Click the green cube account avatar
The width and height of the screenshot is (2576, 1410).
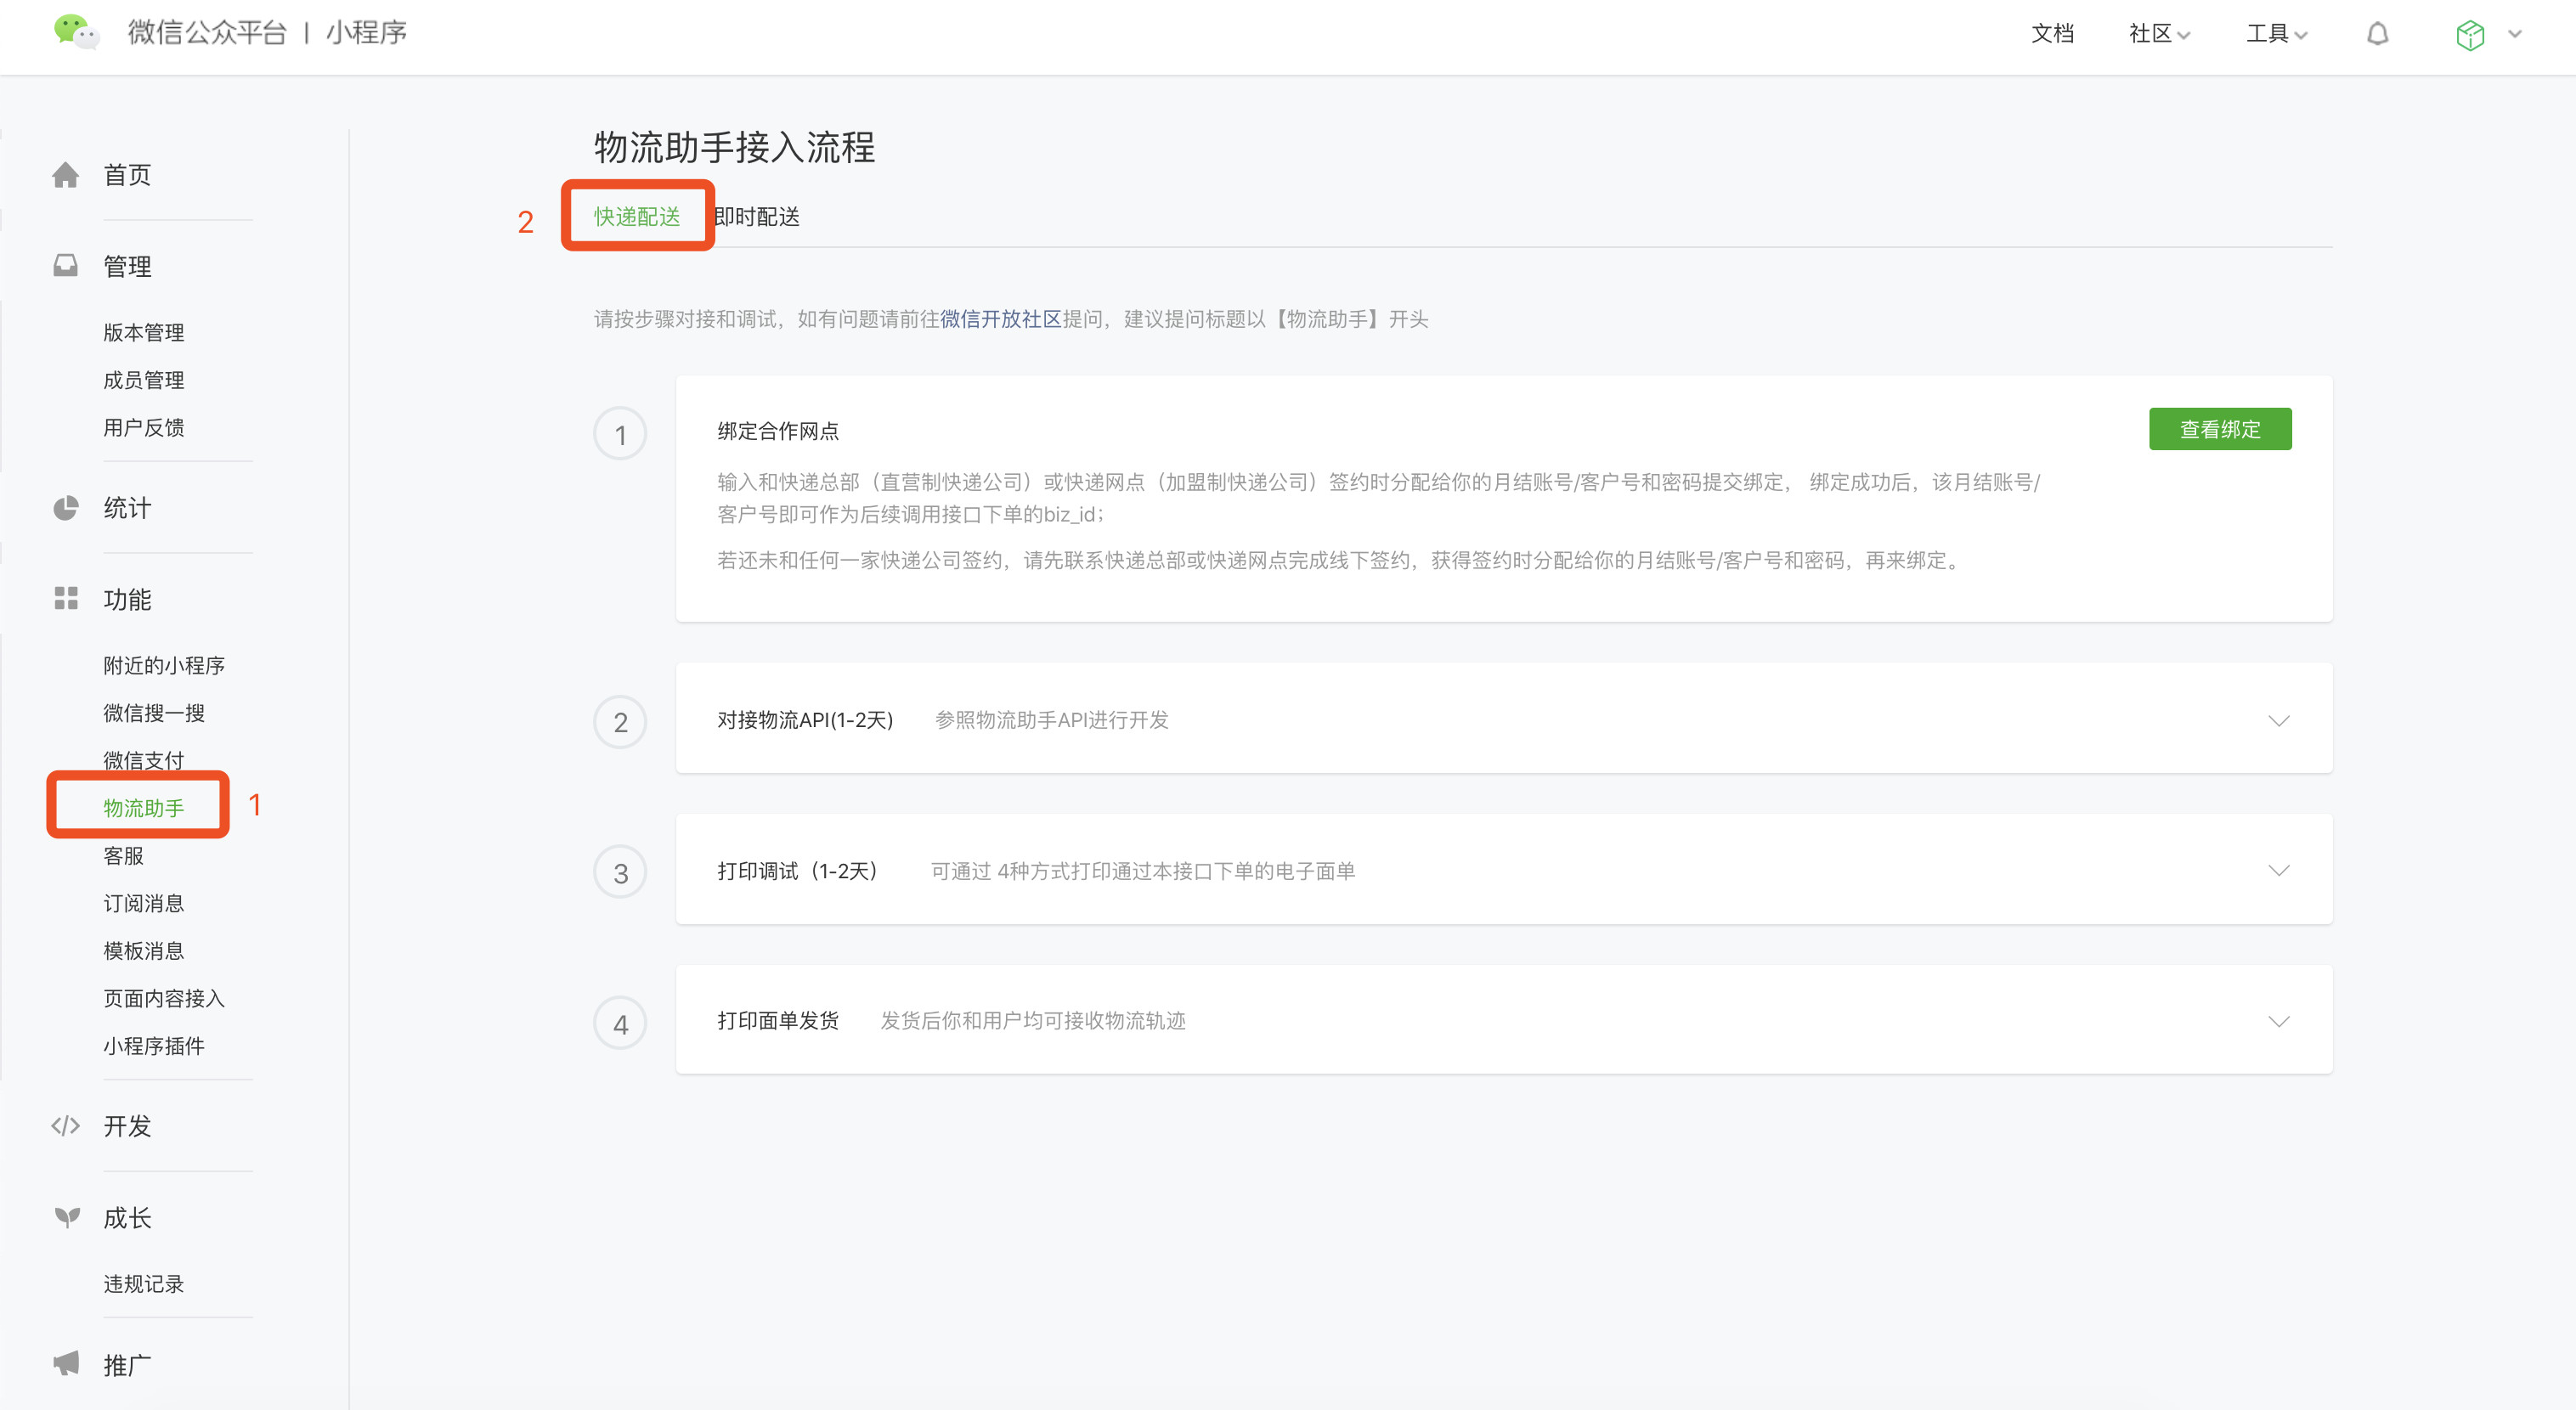[2469, 35]
